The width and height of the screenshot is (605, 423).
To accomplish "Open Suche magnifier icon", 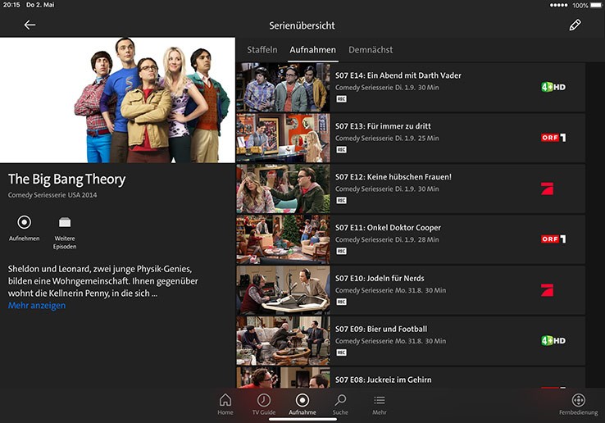I will click(x=340, y=400).
